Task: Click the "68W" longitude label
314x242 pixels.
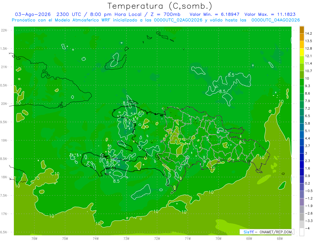Action: pos(280,238)
